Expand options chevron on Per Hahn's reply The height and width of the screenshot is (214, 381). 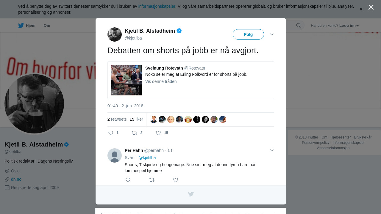pos(272,150)
